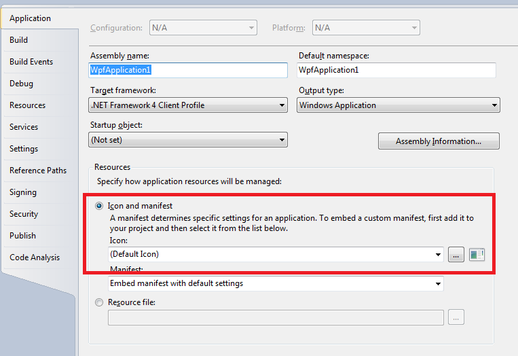The width and height of the screenshot is (518, 356).
Task: Go to the Signing tab
Action: pos(23,192)
